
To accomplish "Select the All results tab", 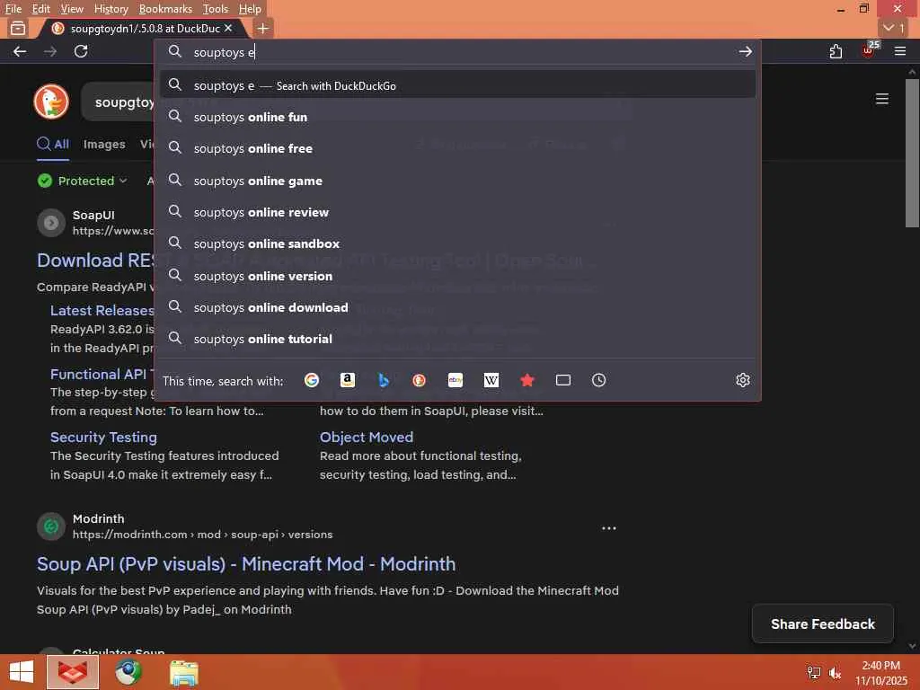I will pyautogui.click(x=53, y=144).
